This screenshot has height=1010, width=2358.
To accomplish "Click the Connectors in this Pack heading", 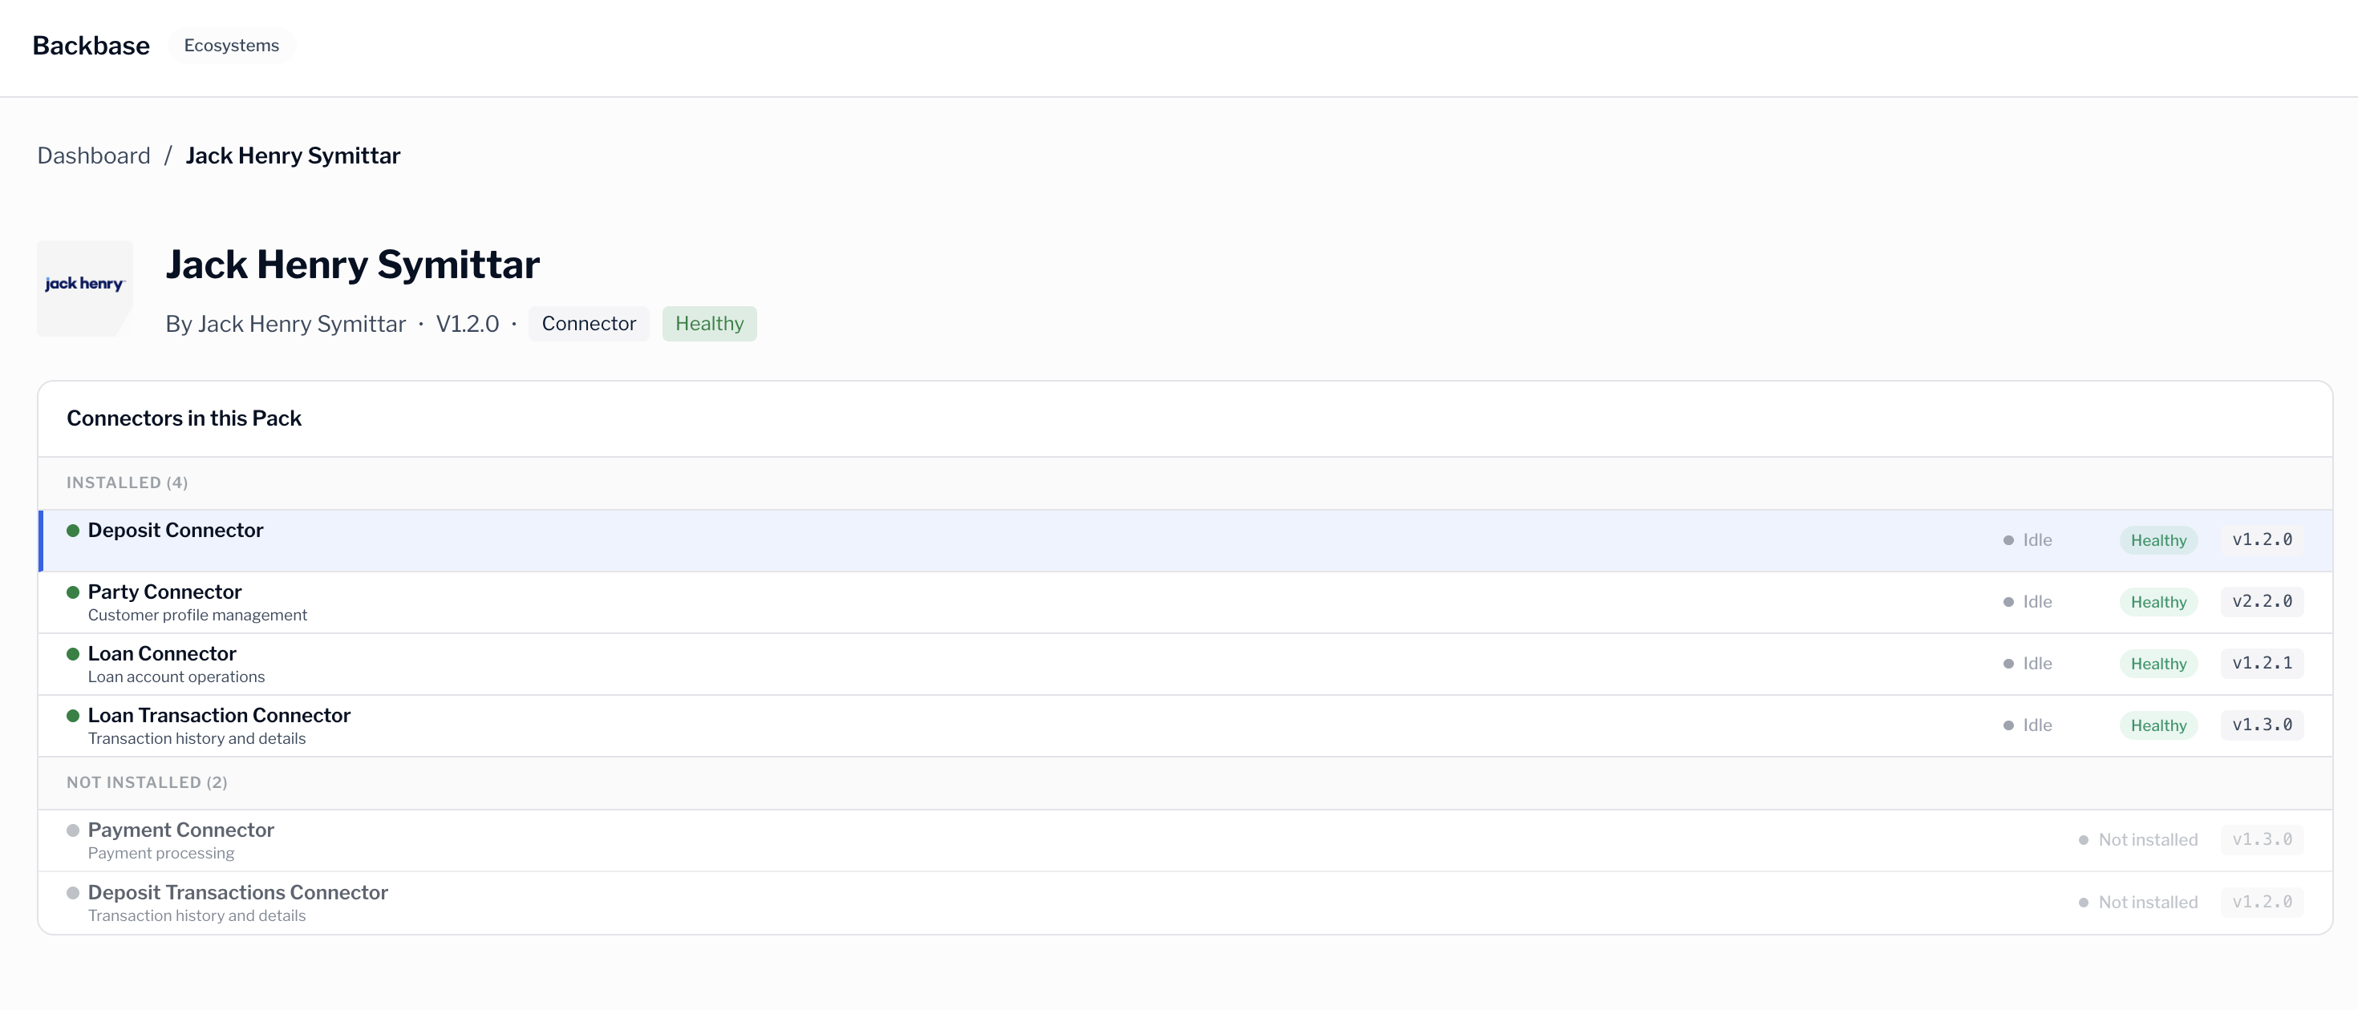I will coord(184,419).
